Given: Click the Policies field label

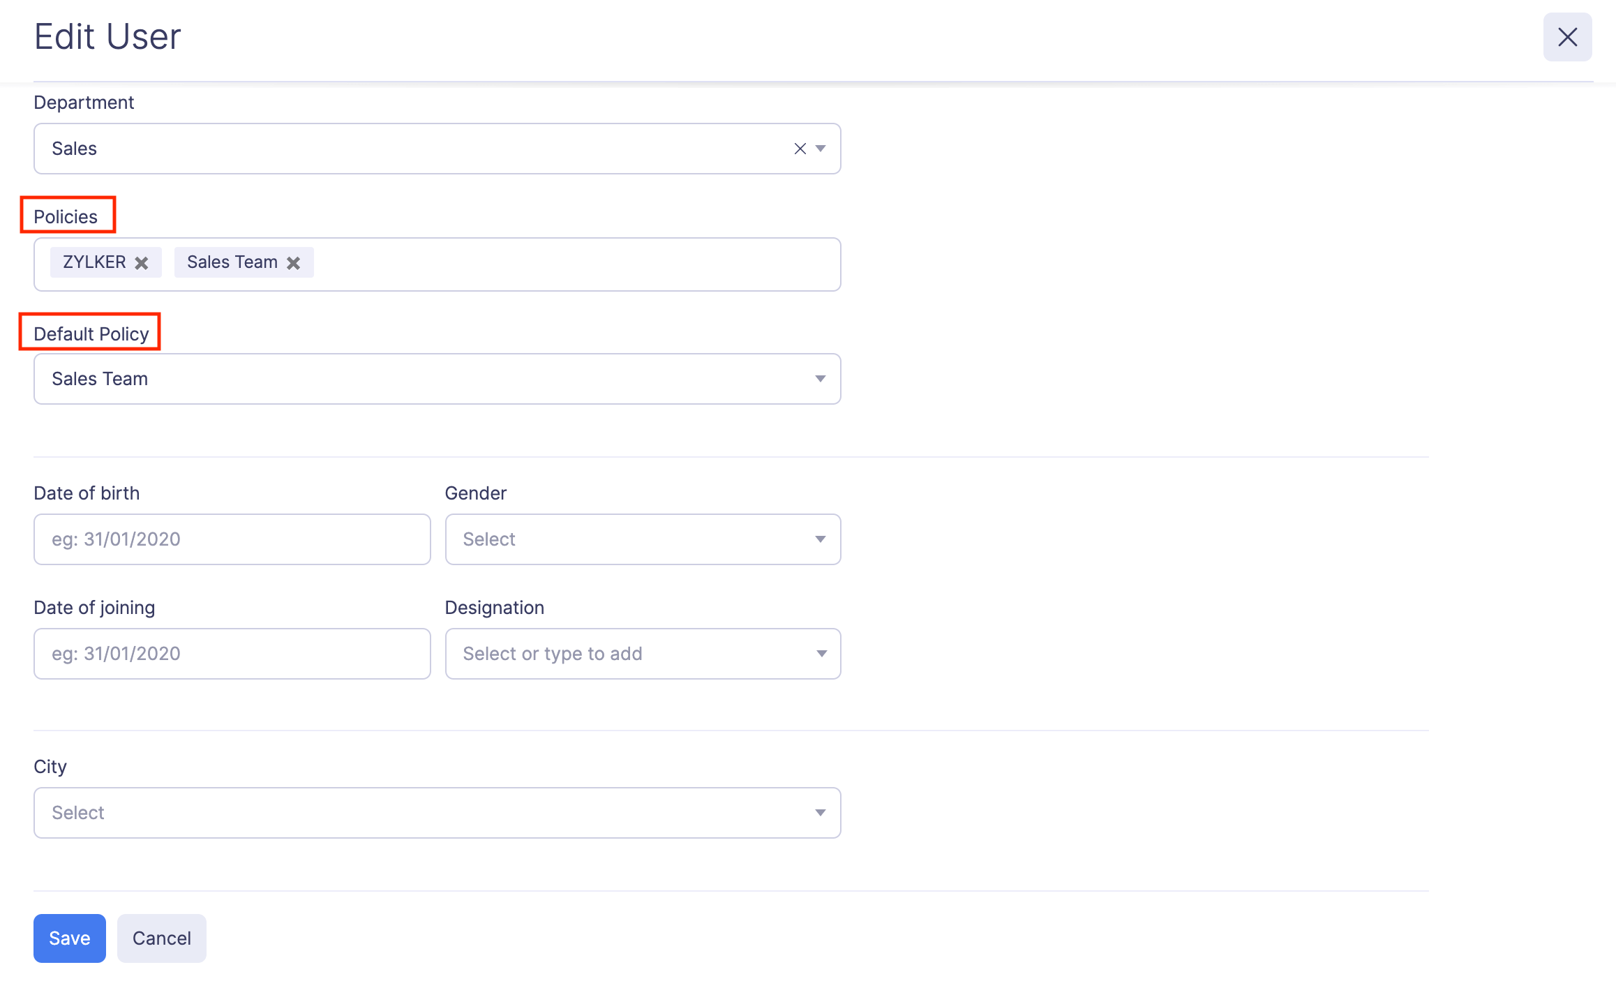Looking at the screenshot, I should [x=66, y=216].
